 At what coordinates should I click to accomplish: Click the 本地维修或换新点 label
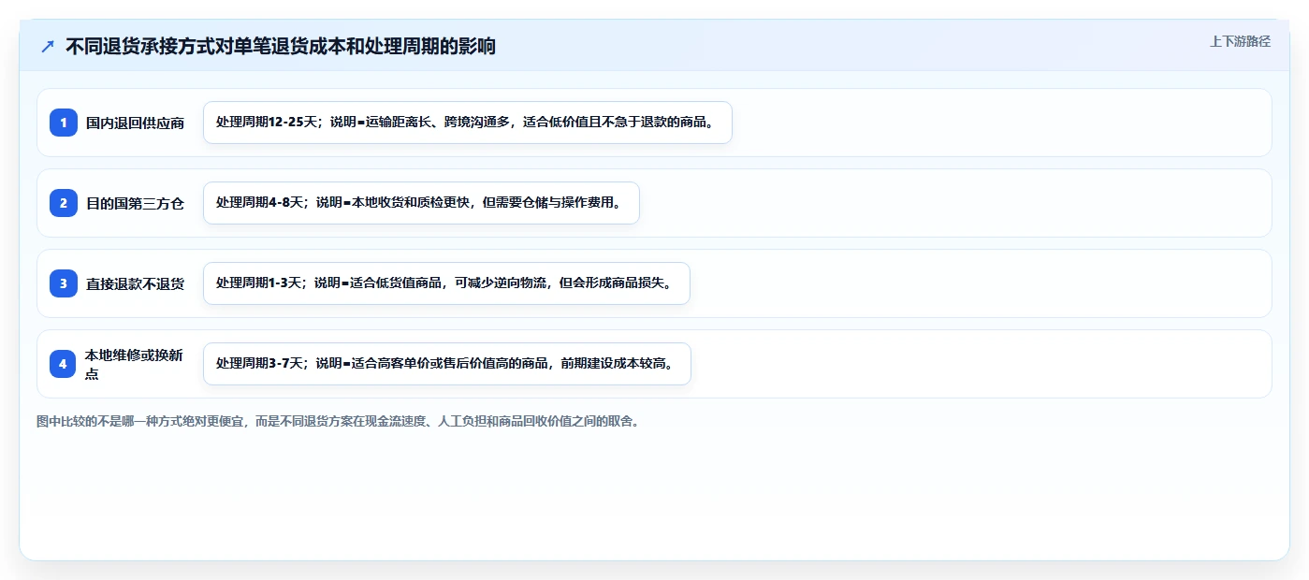[x=134, y=364]
